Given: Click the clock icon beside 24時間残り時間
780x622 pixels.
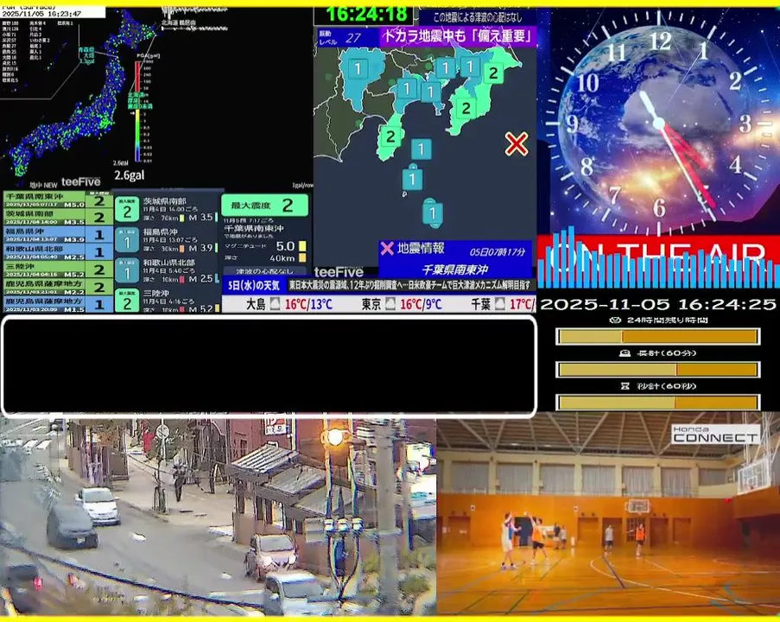Looking at the screenshot, I should click(615, 320).
